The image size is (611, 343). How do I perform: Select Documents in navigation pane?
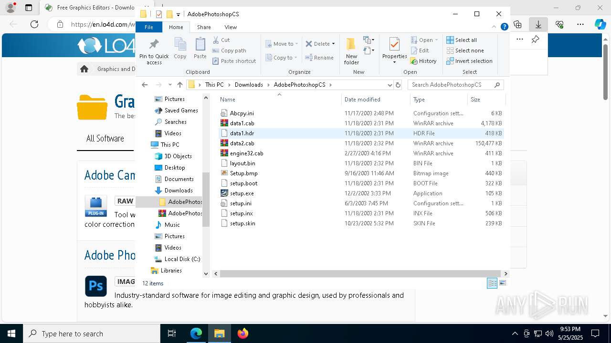(x=179, y=179)
